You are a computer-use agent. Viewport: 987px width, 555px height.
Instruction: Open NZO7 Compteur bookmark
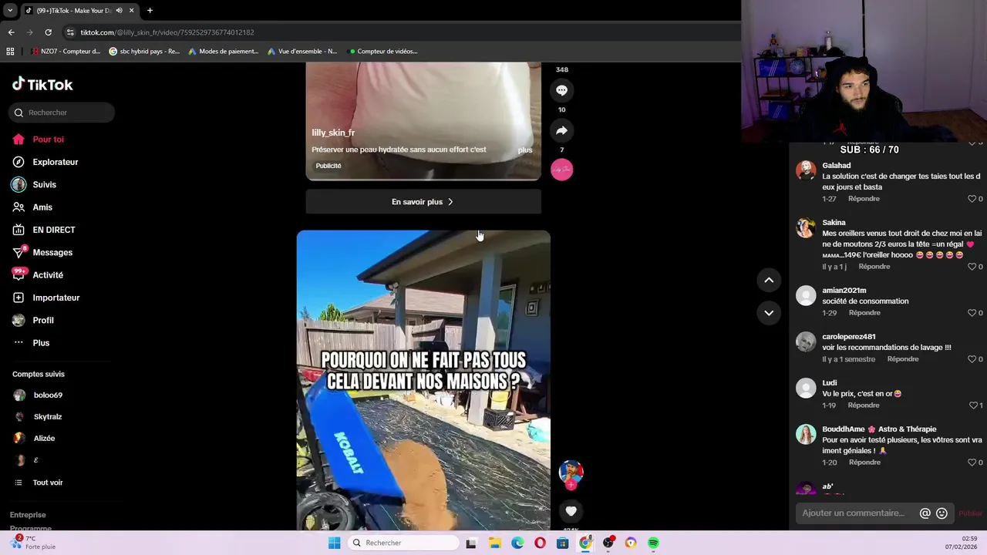pyautogui.click(x=66, y=52)
